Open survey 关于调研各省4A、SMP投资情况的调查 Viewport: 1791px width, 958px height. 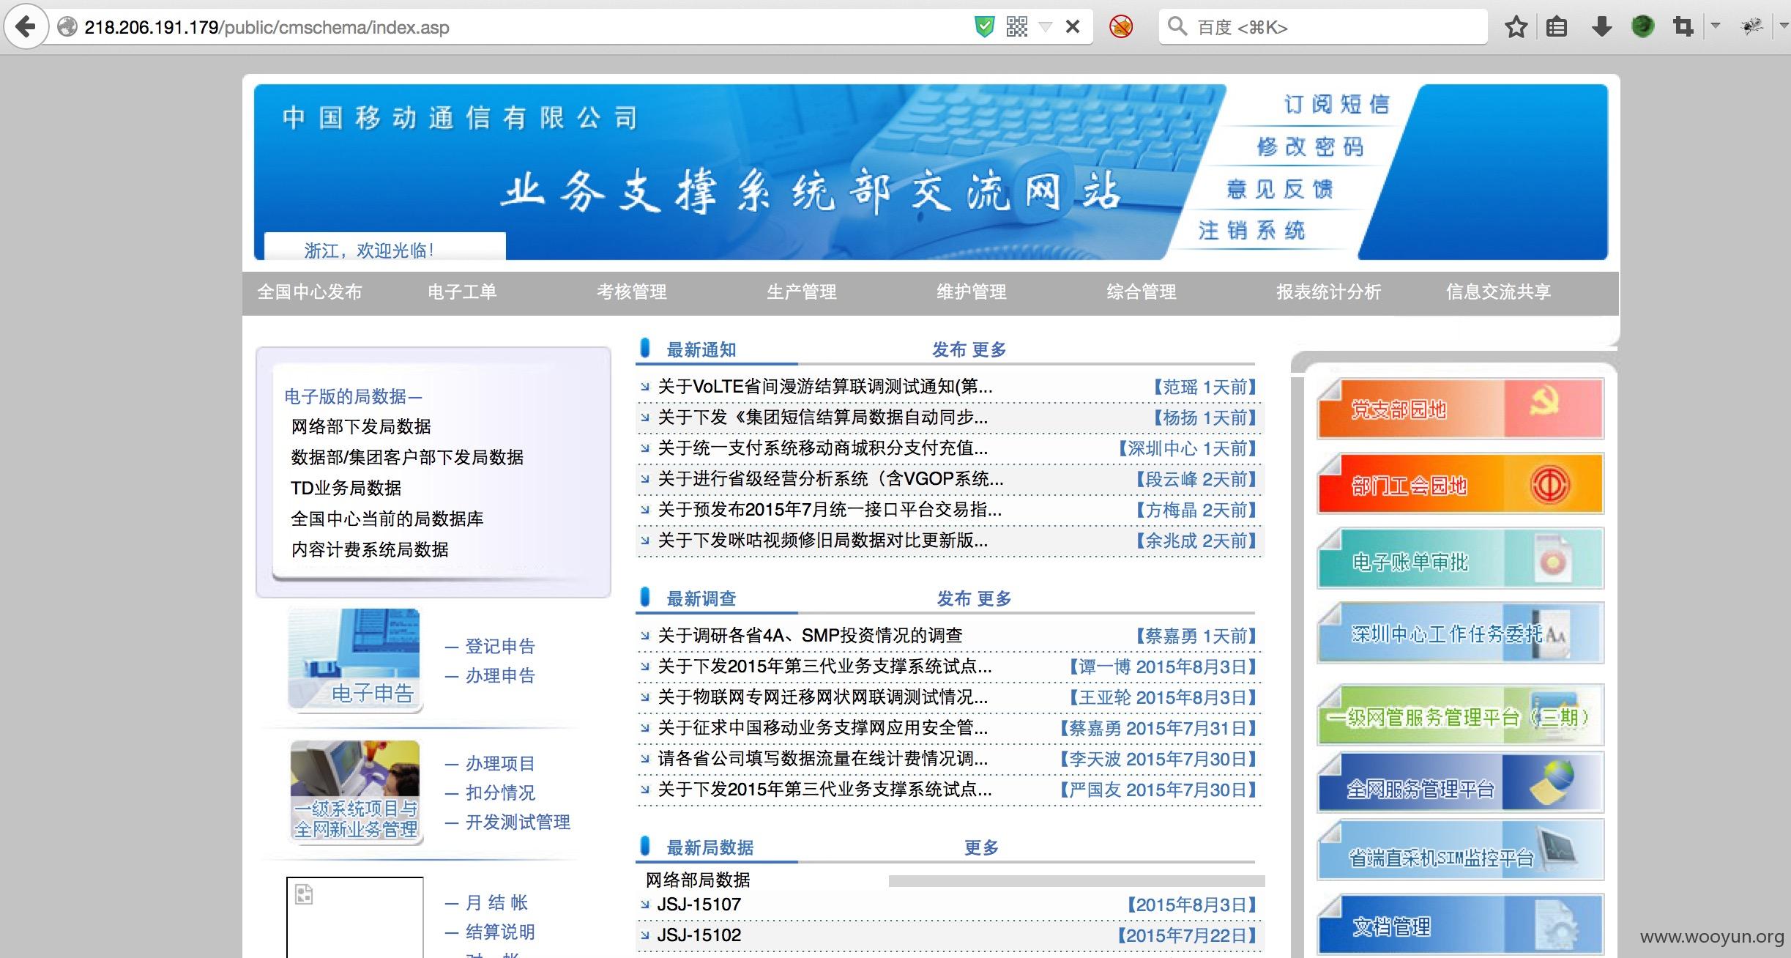pos(810,636)
